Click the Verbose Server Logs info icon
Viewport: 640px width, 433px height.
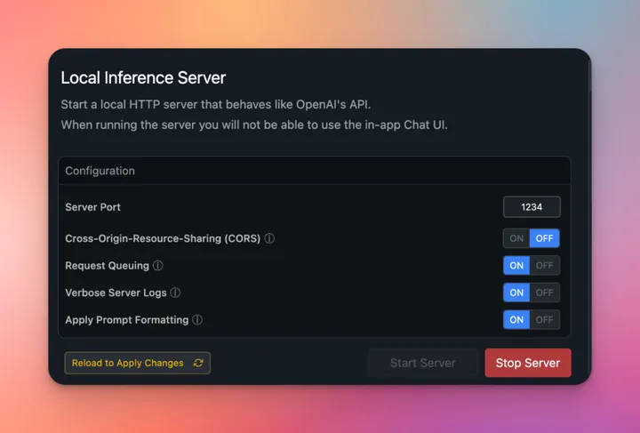click(175, 293)
